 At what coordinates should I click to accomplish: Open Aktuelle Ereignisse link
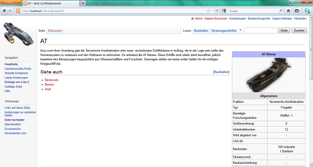16,73
